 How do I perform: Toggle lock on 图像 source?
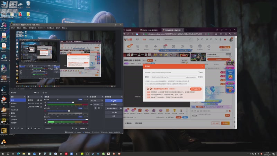point(41,100)
